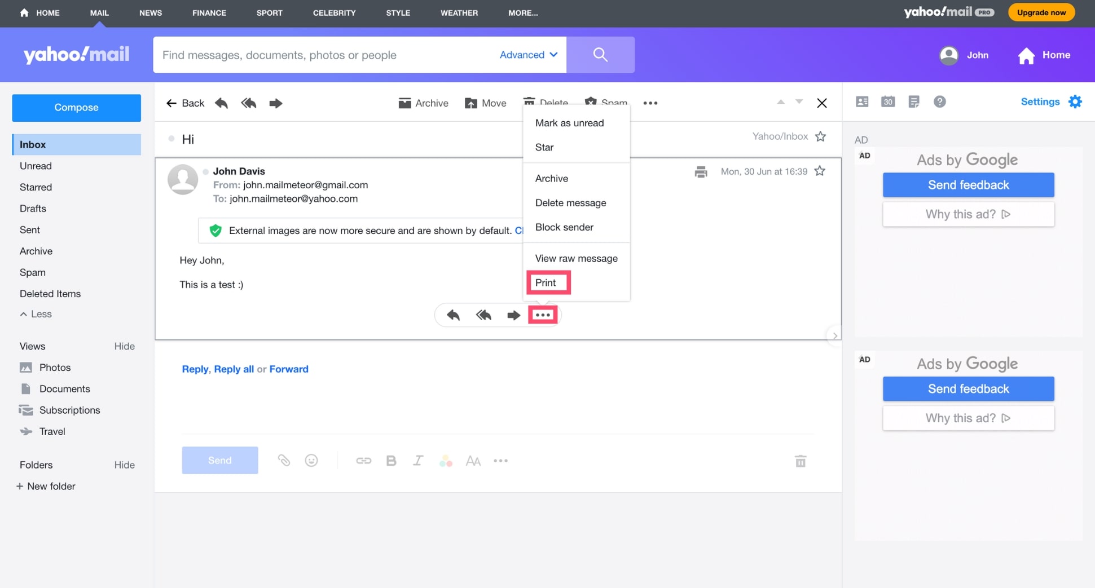The height and width of the screenshot is (588, 1095).
Task: Click the Reply all link
Action: 234,369
